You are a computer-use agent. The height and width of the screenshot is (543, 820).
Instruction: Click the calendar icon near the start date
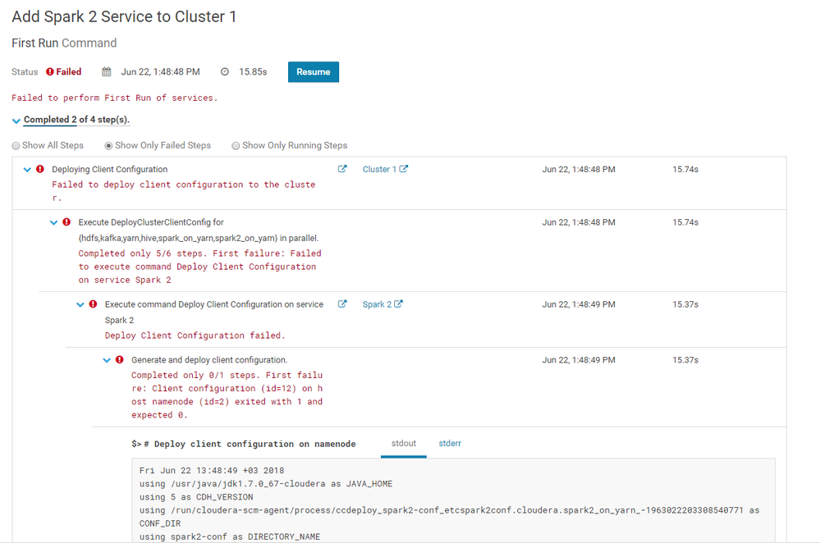(x=107, y=72)
